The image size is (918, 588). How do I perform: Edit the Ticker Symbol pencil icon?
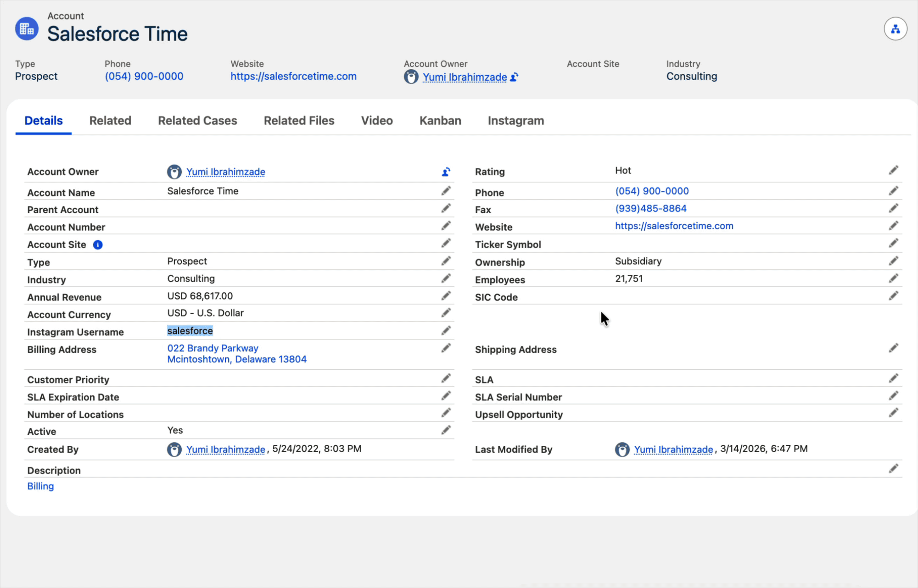894,243
